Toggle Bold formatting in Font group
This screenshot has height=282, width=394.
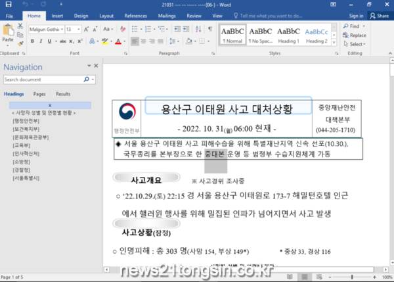point(31,41)
